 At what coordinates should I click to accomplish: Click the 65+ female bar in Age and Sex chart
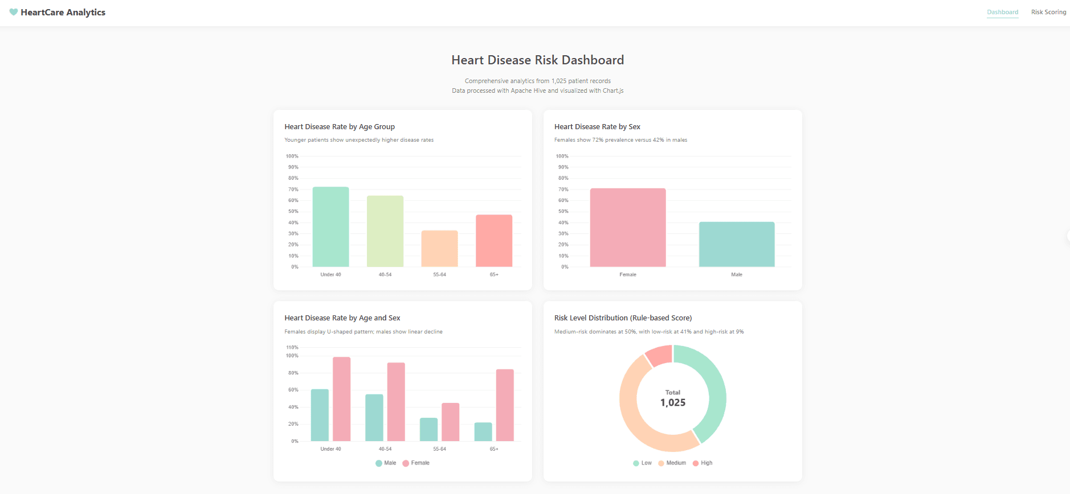505,405
